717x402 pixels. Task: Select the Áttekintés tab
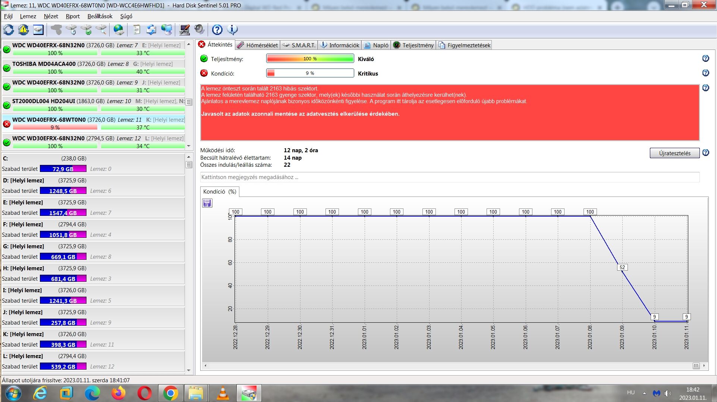pos(215,45)
